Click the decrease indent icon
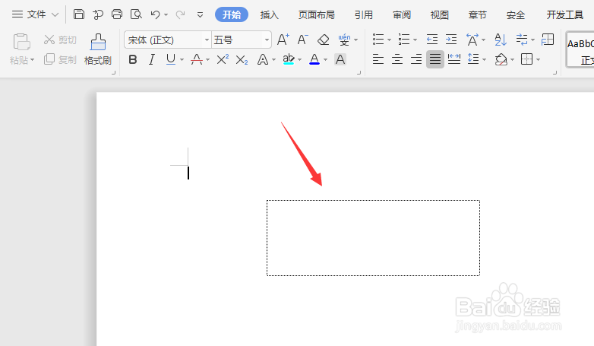Viewport: 594px width, 346px height. pyautogui.click(x=432, y=40)
